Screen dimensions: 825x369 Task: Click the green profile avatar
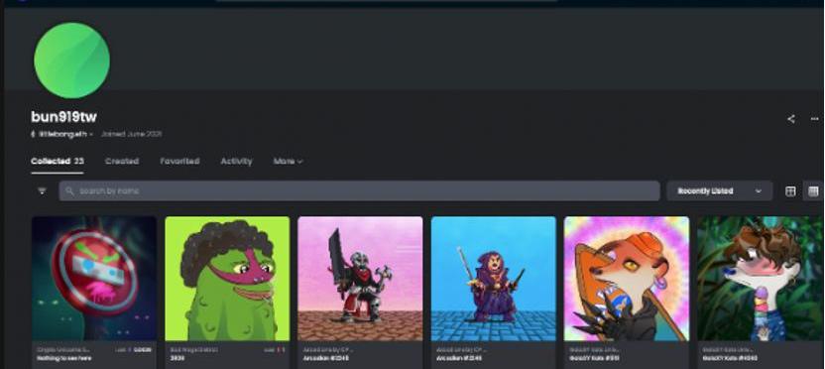click(x=71, y=60)
